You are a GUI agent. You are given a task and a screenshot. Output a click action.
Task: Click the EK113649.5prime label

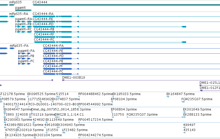tap(59, 120)
